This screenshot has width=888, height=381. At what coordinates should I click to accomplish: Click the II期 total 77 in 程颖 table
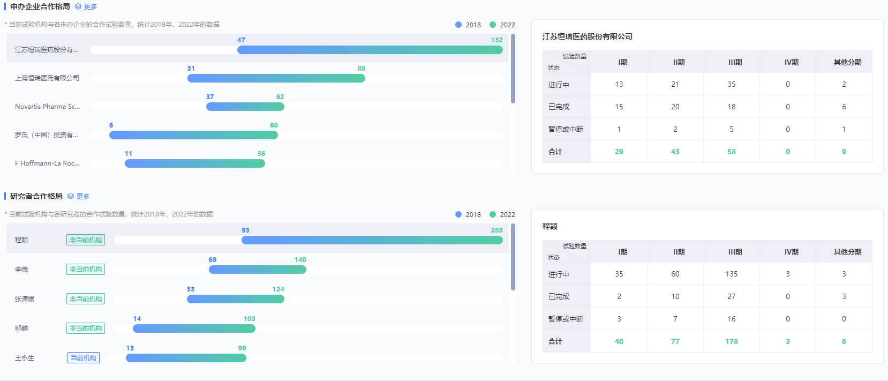pyautogui.click(x=675, y=341)
